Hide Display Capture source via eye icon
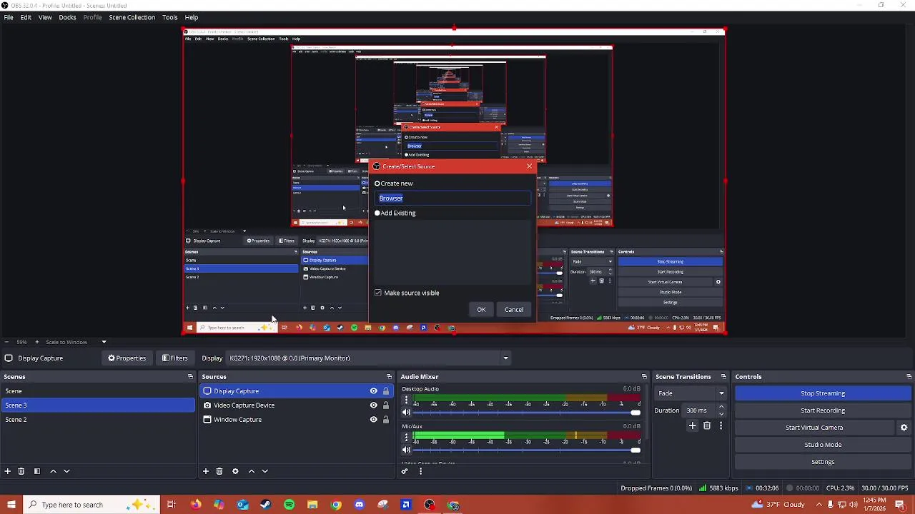915x514 pixels. coord(373,391)
